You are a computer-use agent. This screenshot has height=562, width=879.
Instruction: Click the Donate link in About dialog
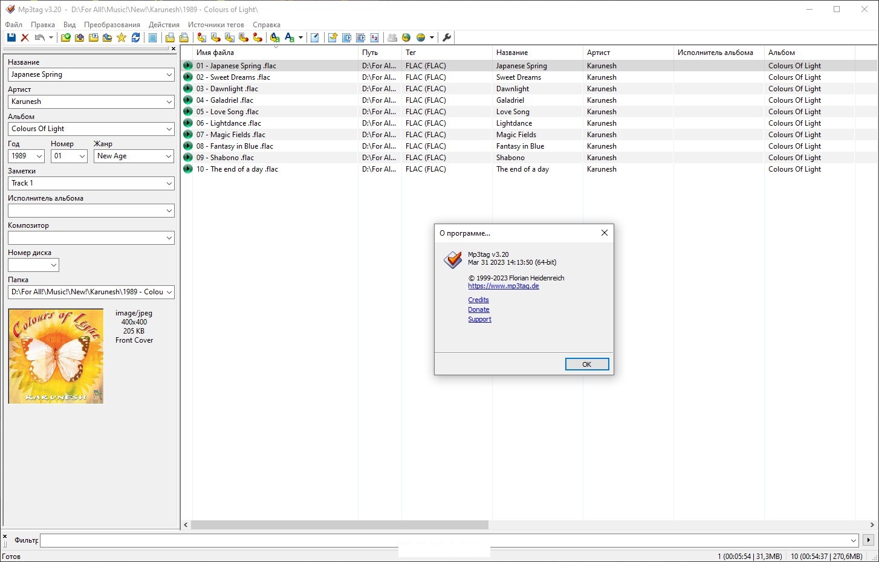coord(479,309)
